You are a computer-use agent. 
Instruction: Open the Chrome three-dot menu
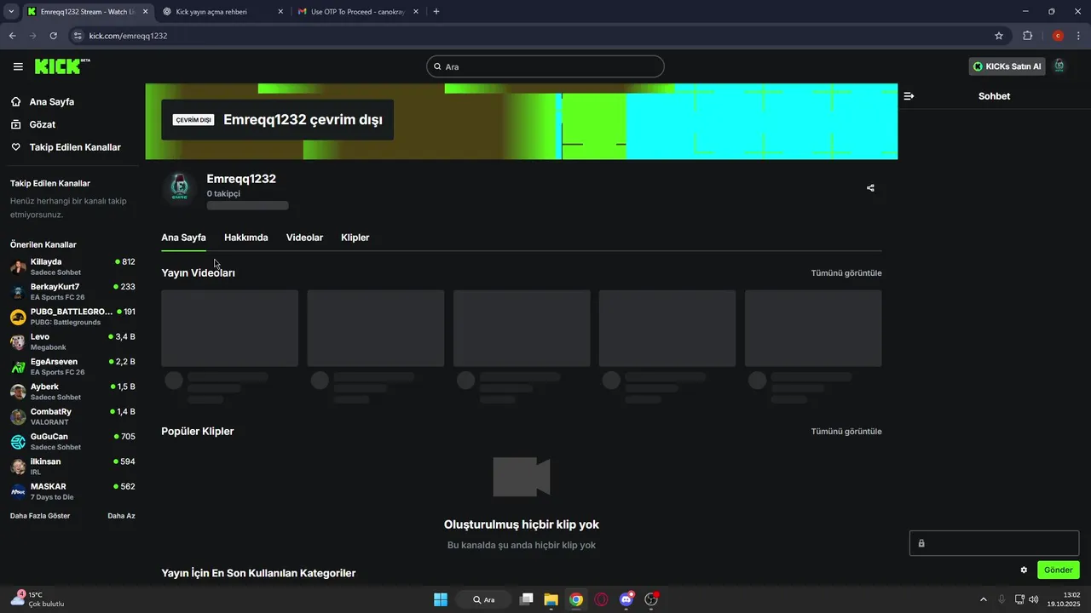(1079, 36)
